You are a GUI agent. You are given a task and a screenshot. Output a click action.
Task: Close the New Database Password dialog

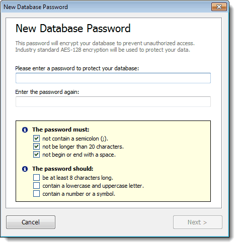click(x=219, y=7)
